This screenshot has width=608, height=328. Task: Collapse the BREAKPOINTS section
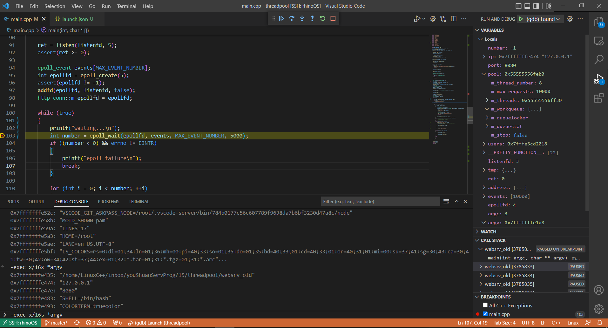477,297
